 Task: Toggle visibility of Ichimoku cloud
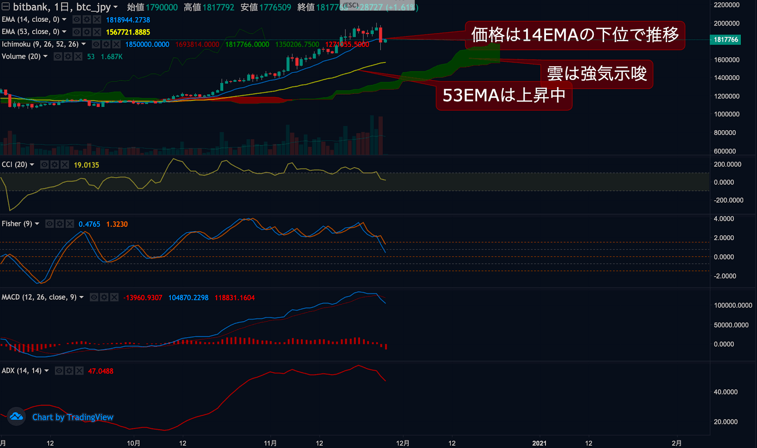click(x=96, y=44)
